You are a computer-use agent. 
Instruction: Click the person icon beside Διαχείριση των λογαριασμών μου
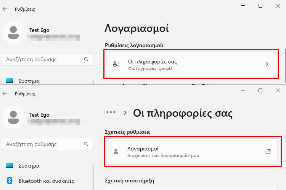tap(116, 152)
